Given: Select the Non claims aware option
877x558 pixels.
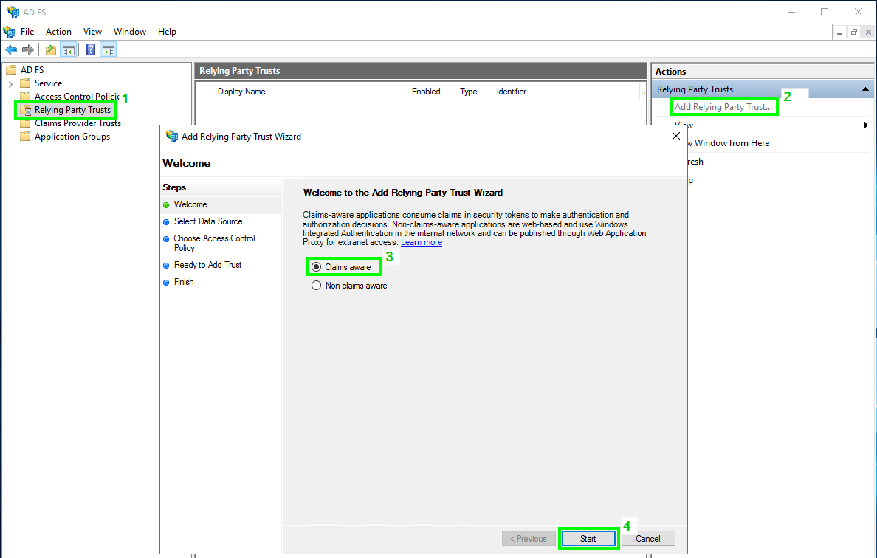Looking at the screenshot, I should [317, 286].
